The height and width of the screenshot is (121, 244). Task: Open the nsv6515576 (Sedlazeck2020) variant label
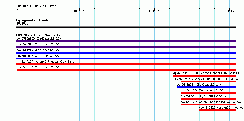[38, 56]
